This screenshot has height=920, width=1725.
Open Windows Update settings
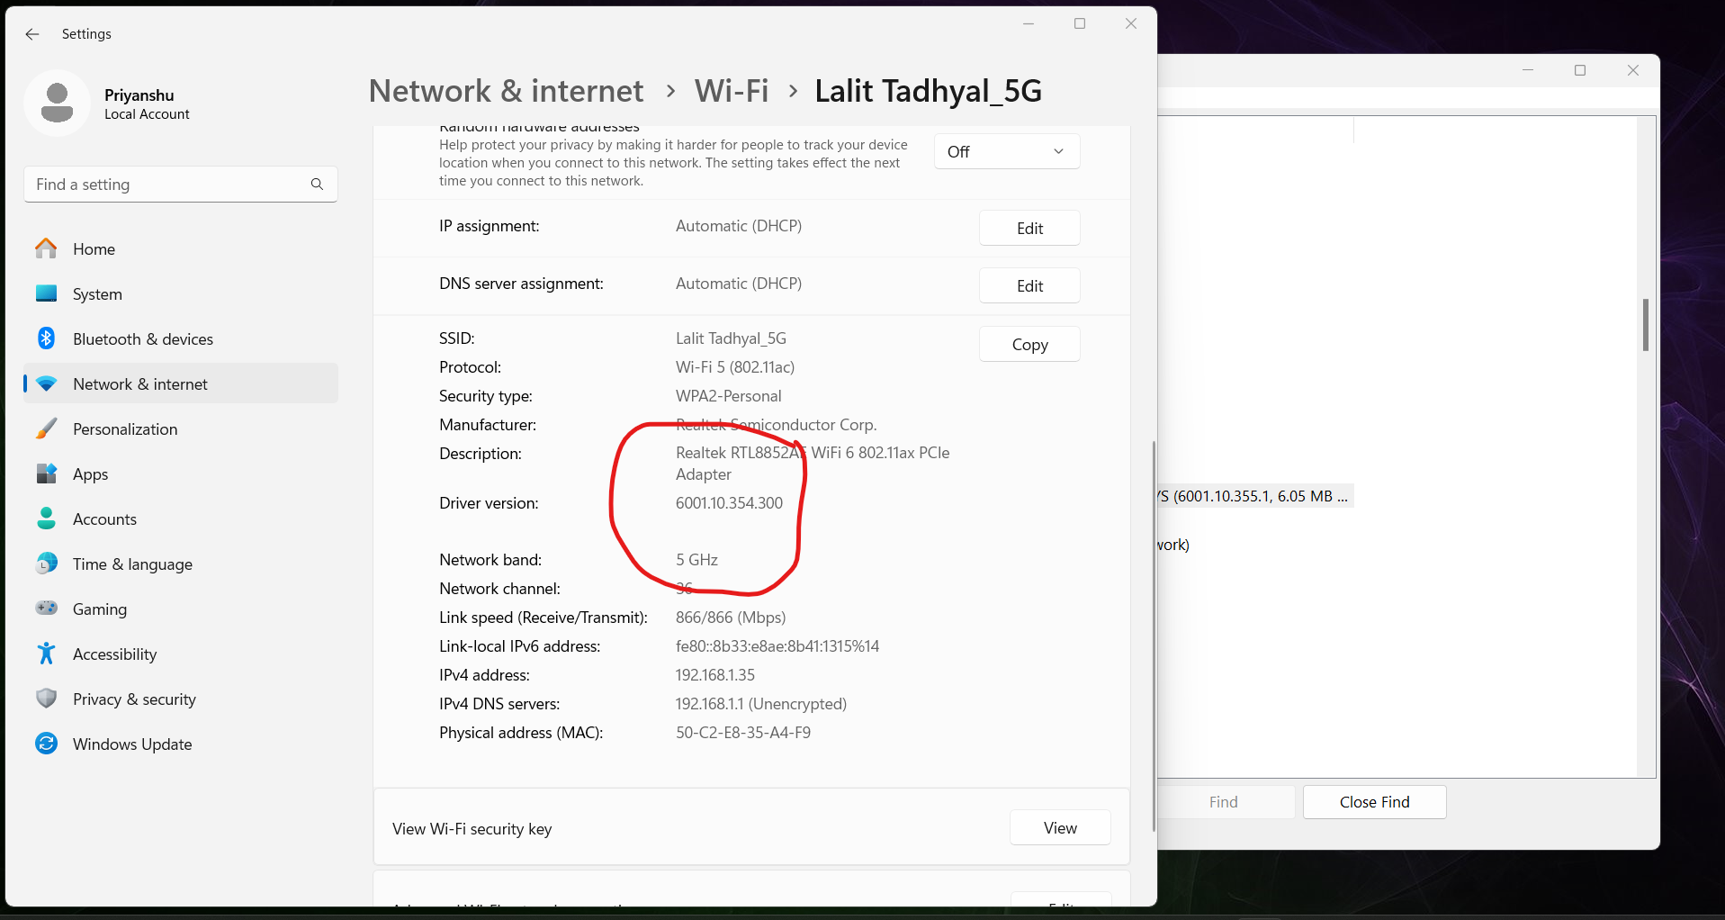131,744
